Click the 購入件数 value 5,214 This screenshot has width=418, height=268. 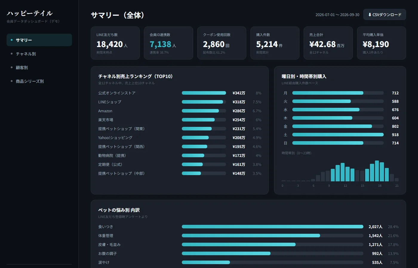267,44
